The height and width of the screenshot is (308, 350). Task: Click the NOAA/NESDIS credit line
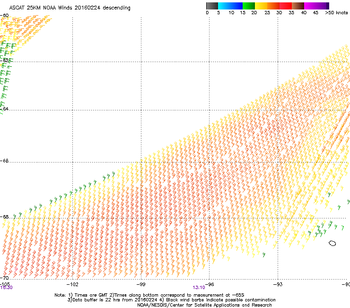tap(204, 305)
